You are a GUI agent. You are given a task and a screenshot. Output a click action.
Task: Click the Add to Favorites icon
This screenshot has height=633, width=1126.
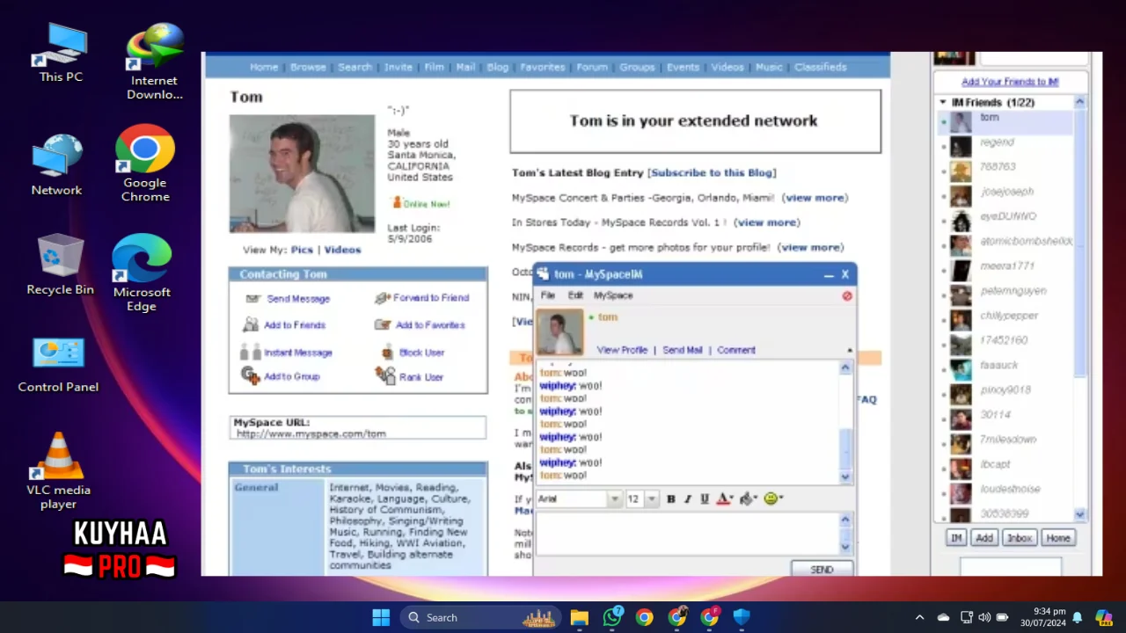(x=383, y=324)
